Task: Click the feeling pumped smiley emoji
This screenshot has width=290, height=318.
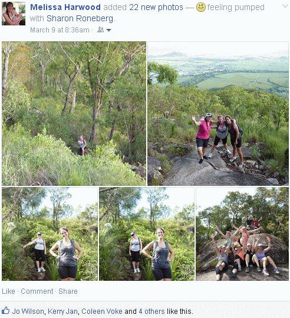Action: (x=201, y=7)
